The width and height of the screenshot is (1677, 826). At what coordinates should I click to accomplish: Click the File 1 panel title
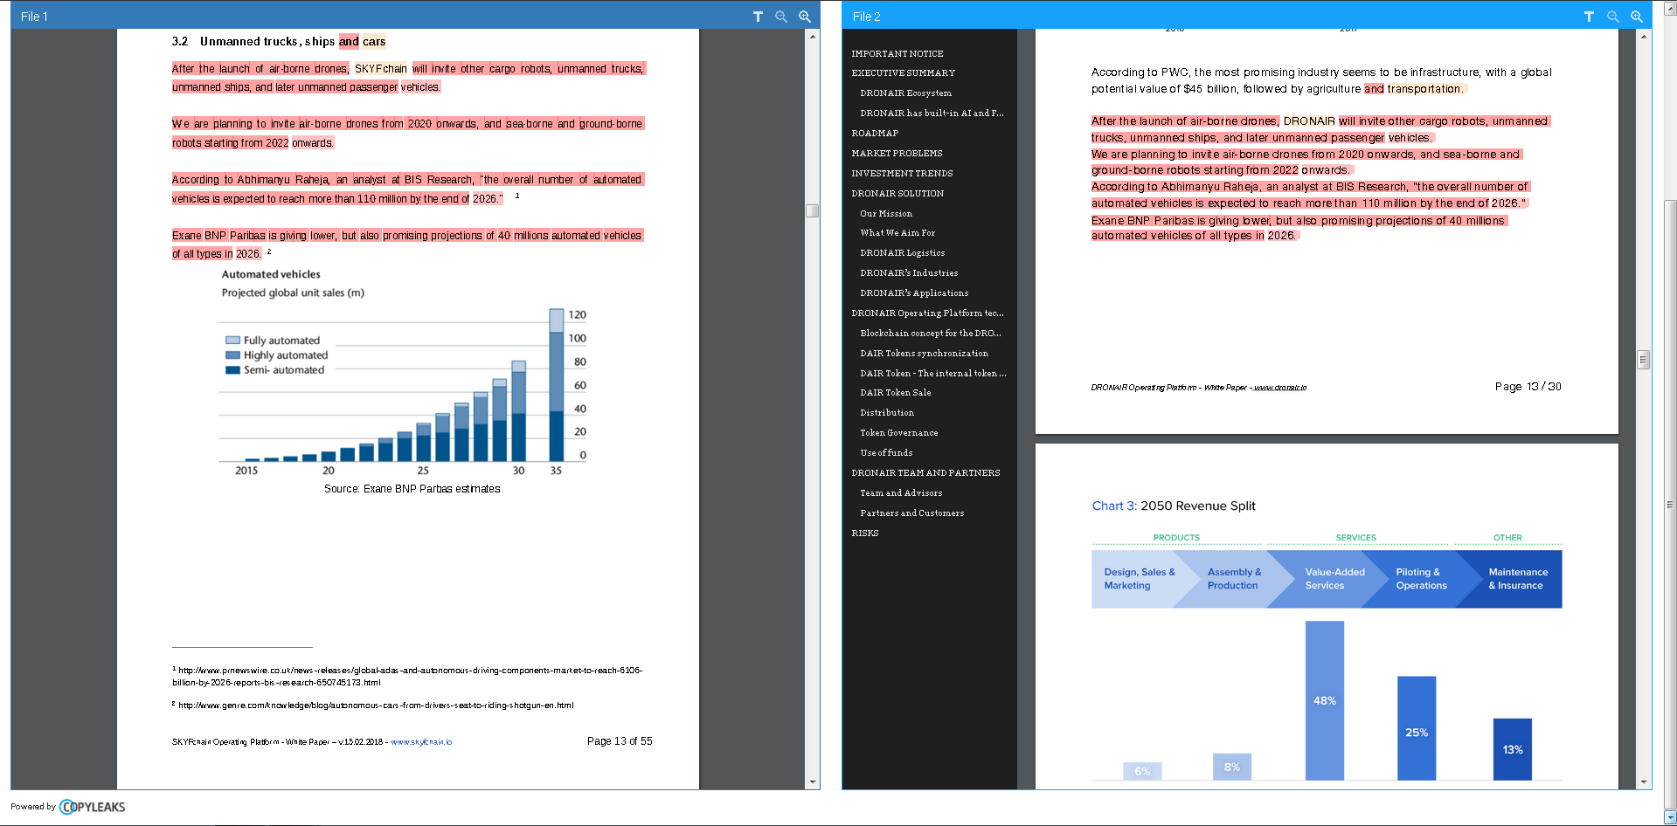pos(35,17)
